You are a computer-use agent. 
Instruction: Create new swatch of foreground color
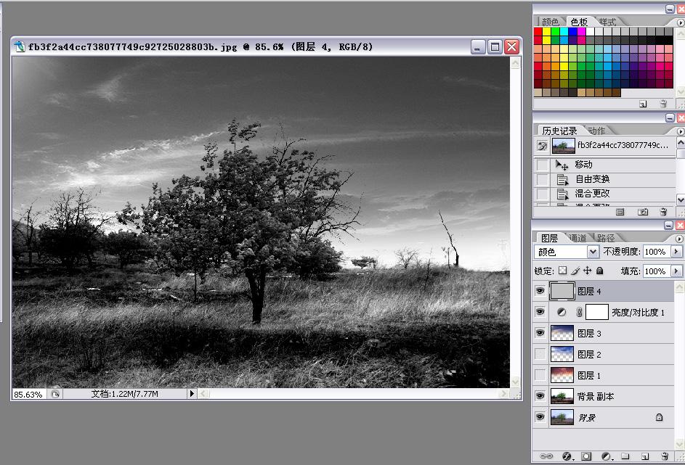pyautogui.click(x=643, y=104)
